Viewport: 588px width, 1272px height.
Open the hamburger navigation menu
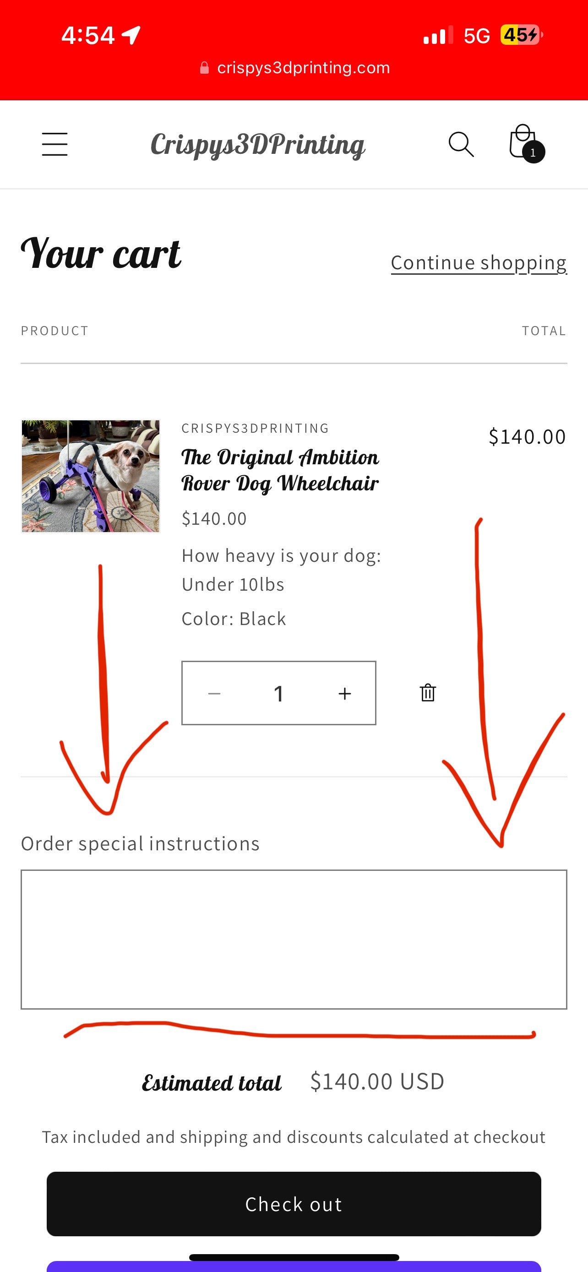click(x=54, y=144)
